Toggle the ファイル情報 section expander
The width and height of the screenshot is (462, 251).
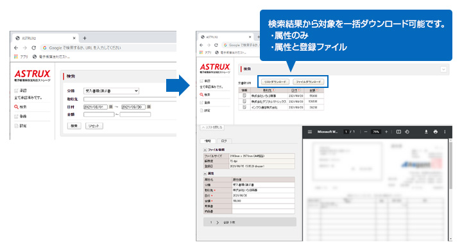[205, 150]
